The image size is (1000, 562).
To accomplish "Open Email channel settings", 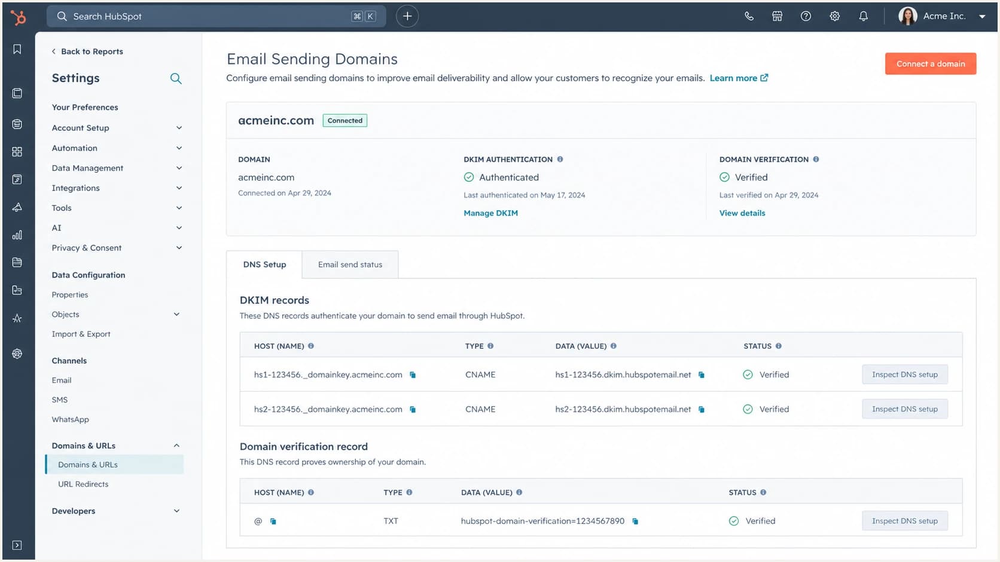I will pyautogui.click(x=62, y=380).
